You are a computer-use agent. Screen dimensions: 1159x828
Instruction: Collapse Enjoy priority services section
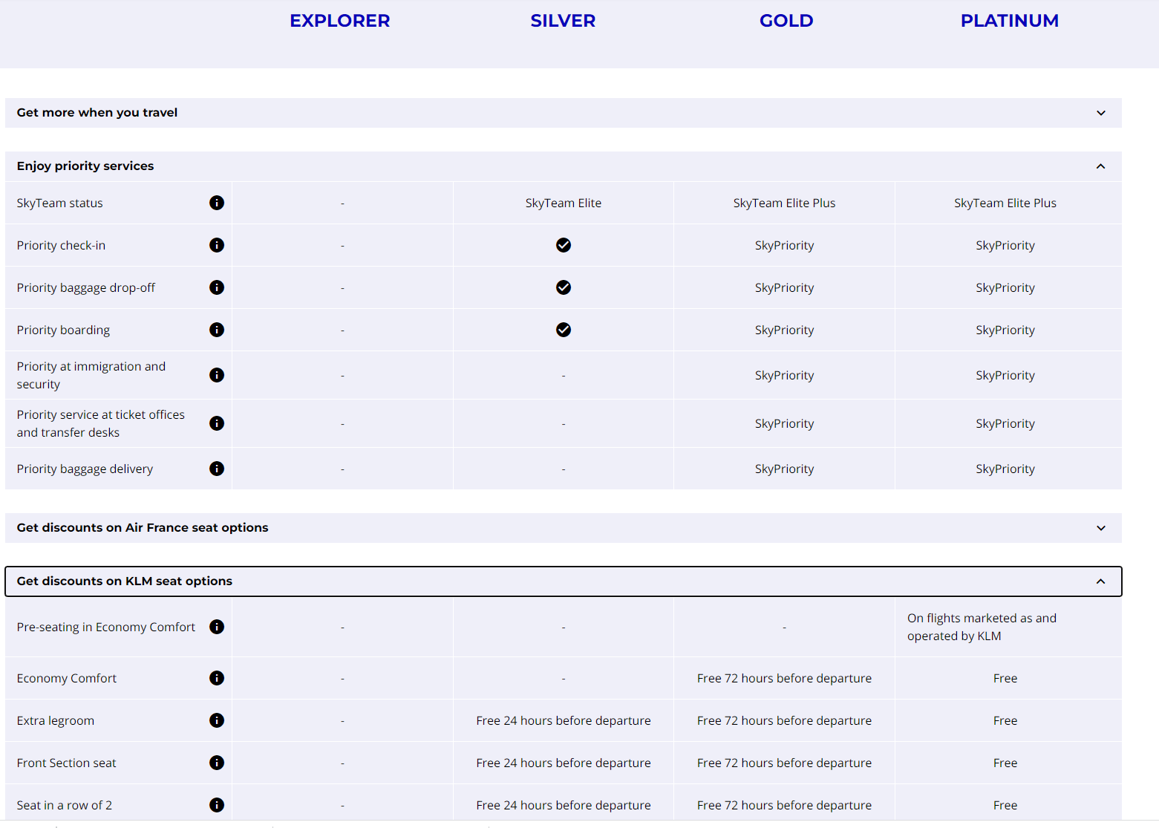pos(1100,166)
